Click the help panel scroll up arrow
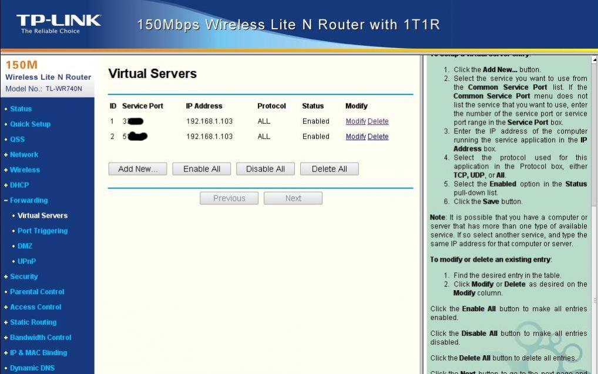 coord(594,60)
